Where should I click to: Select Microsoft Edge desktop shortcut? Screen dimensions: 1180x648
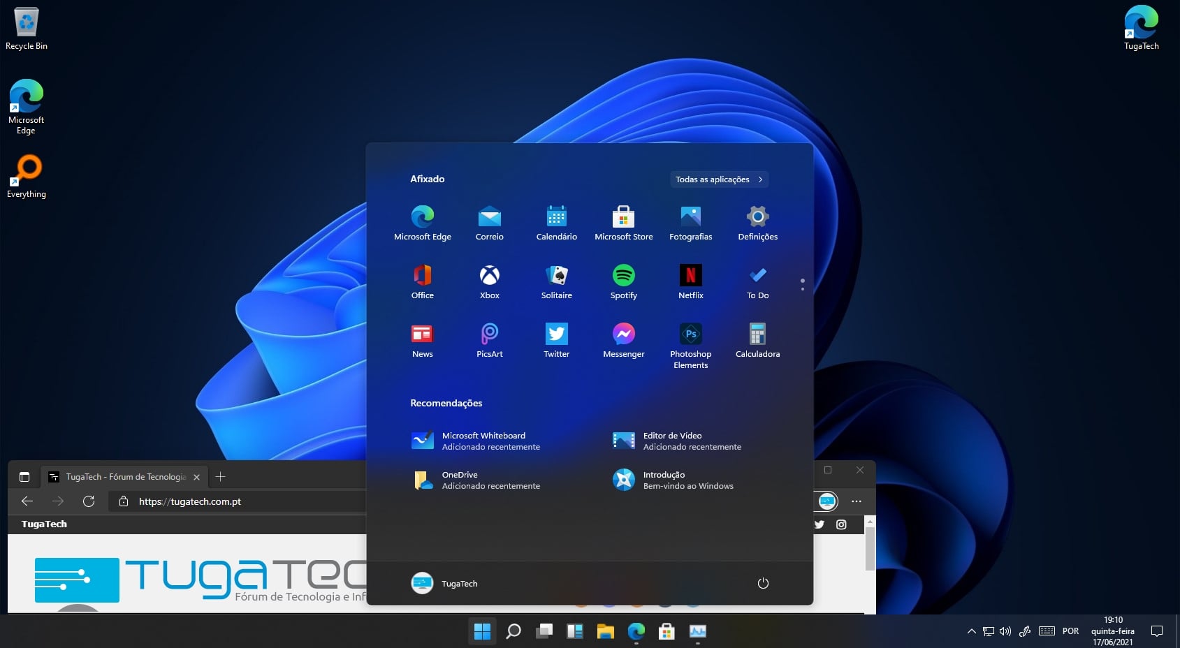27,107
